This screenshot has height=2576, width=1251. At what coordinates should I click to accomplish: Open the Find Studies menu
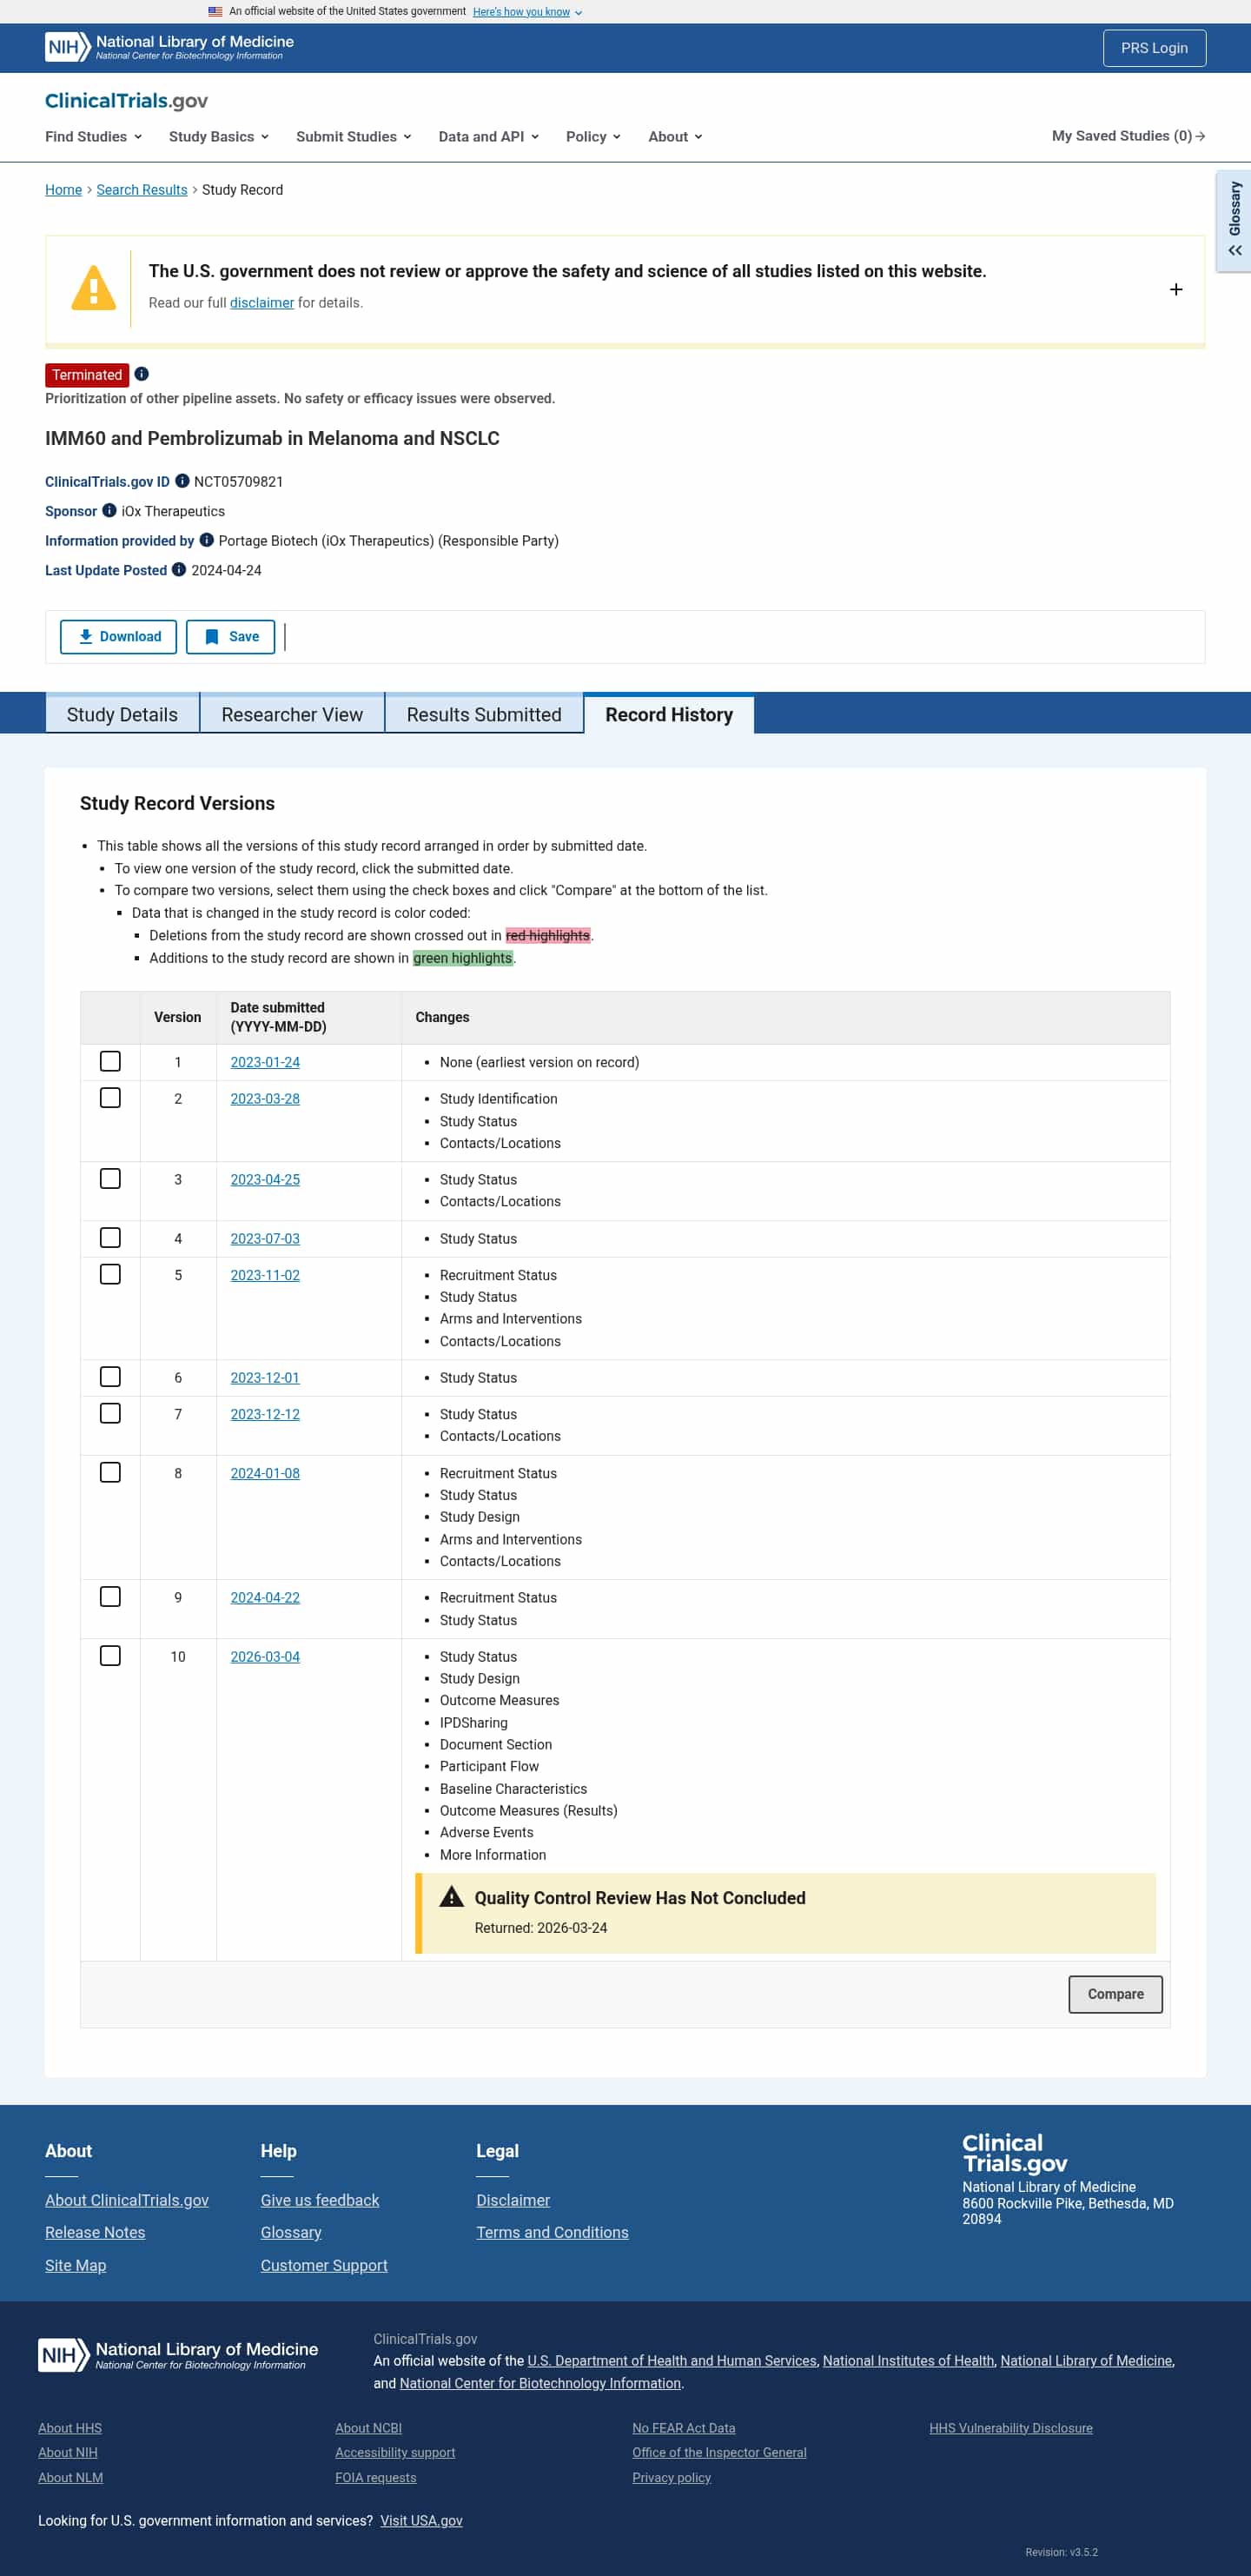pyautogui.click(x=93, y=136)
